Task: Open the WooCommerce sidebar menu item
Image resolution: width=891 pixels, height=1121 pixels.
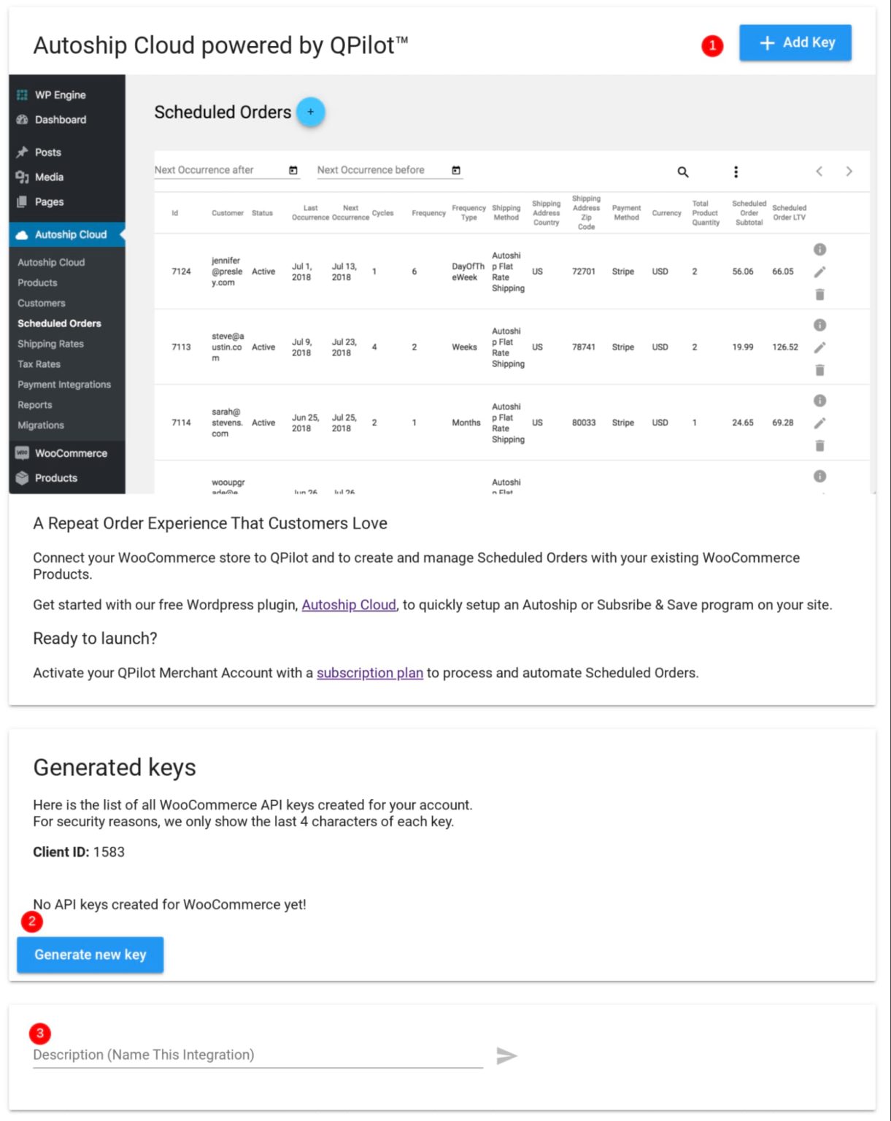Action: pyautogui.click(x=71, y=453)
